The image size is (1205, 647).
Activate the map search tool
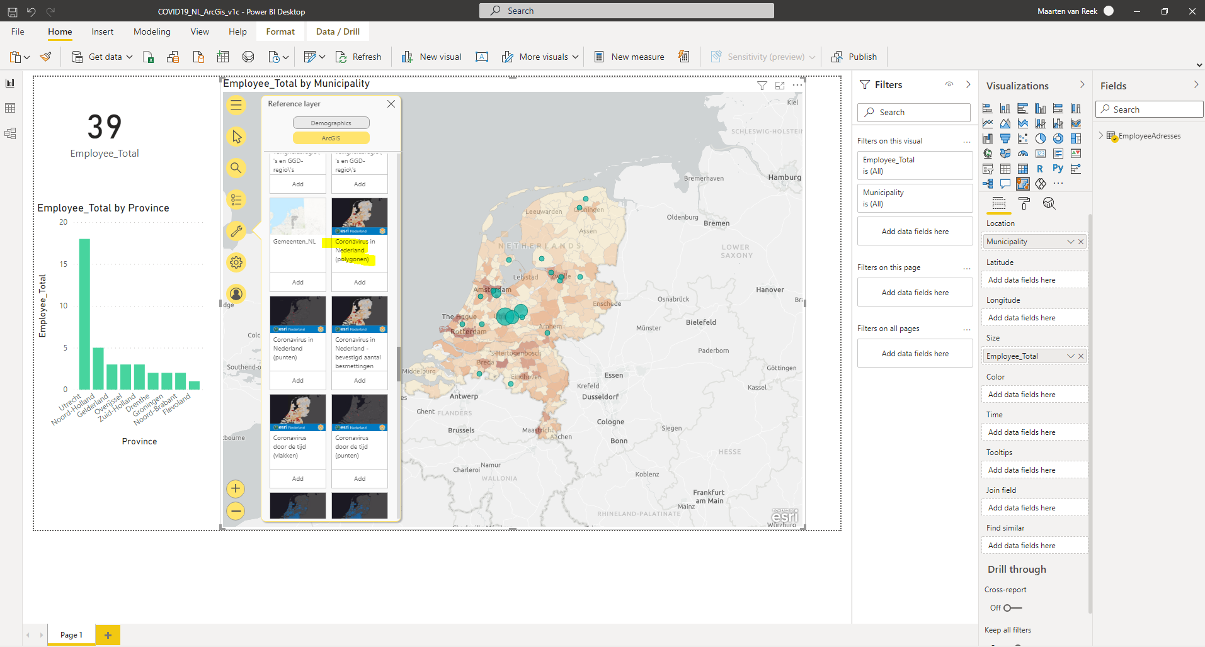pos(236,167)
